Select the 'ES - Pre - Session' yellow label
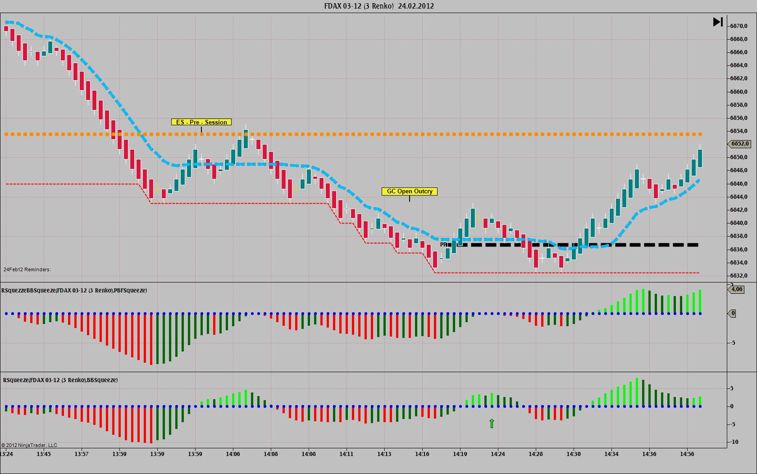The width and height of the screenshot is (757, 474). [x=201, y=122]
